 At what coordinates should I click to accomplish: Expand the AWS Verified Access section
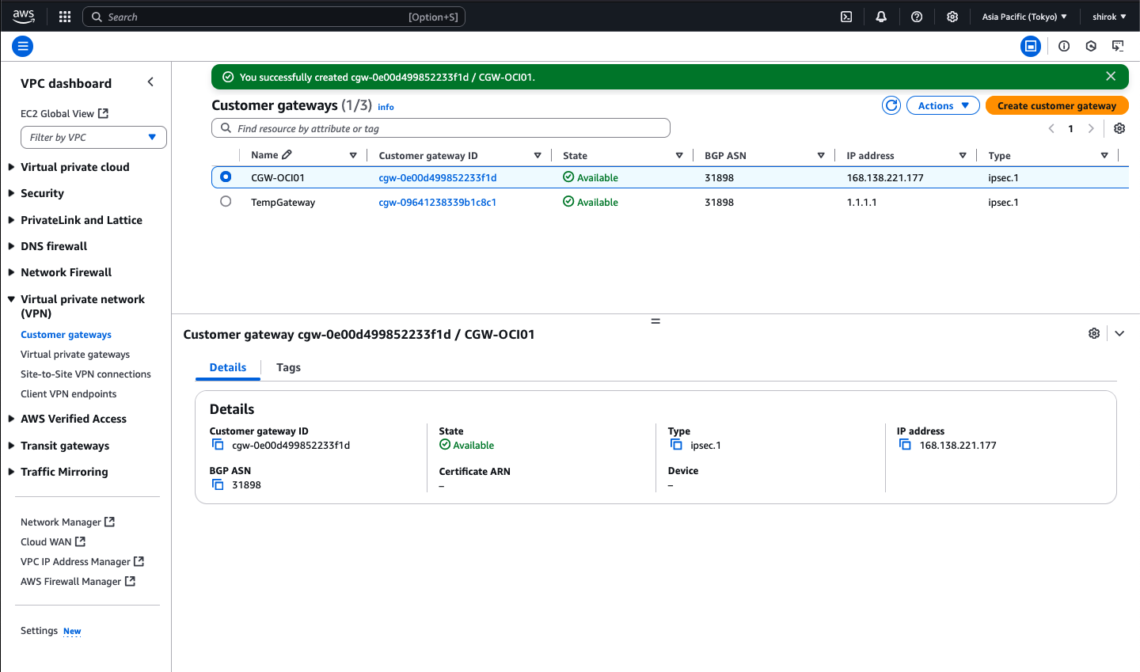pos(11,419)
